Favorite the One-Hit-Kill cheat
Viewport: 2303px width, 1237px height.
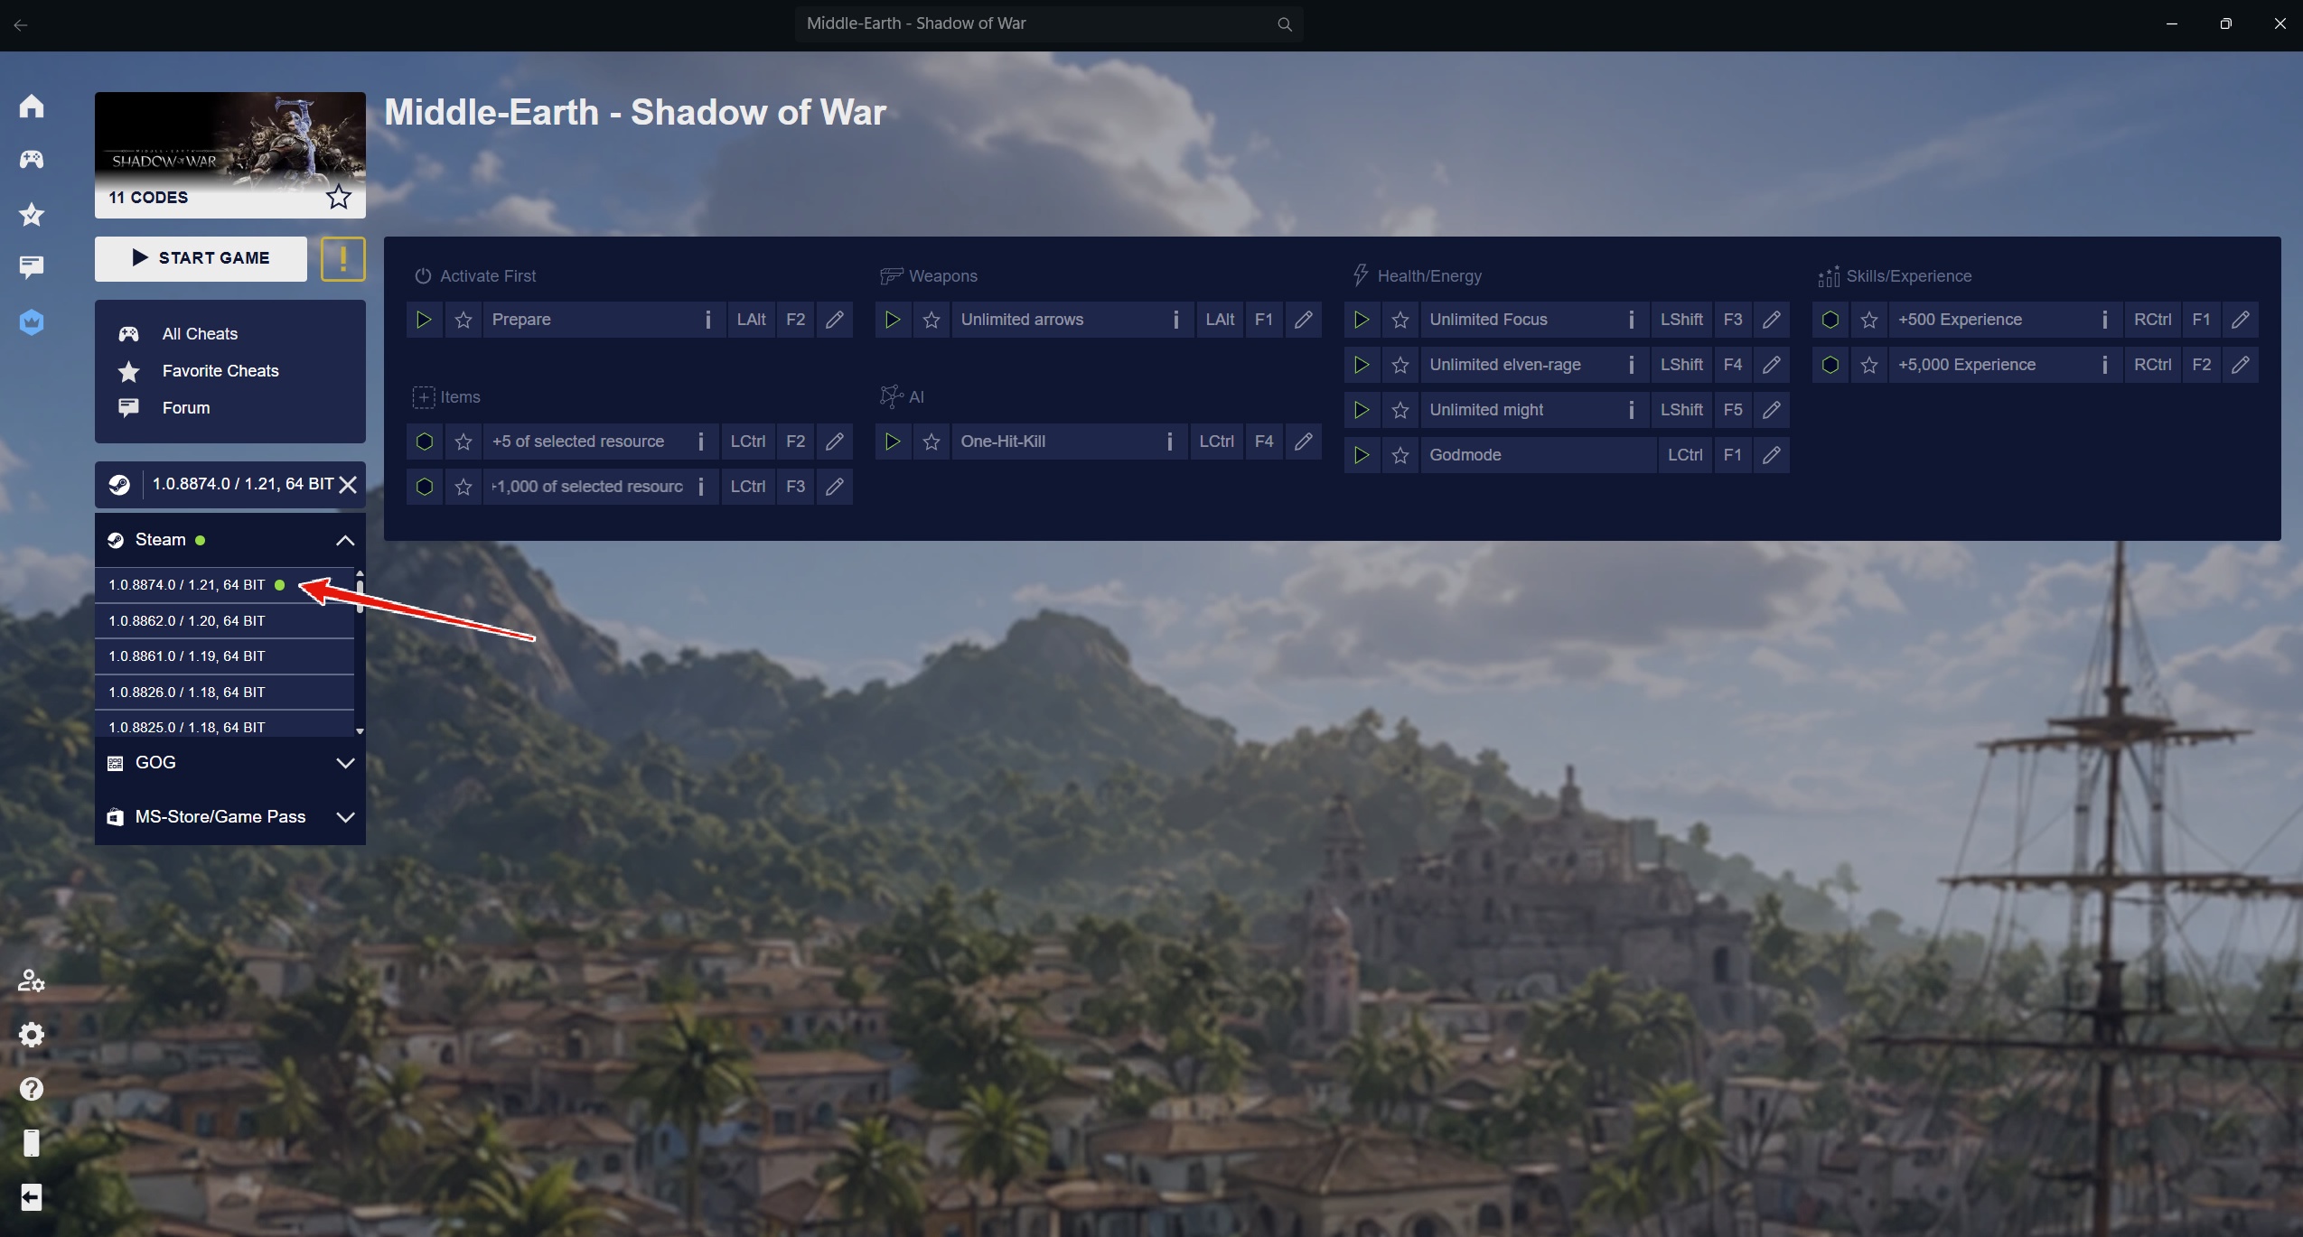[931, 442]
